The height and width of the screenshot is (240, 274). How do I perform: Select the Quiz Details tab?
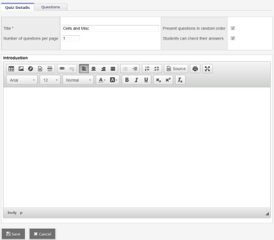[17, 7]
